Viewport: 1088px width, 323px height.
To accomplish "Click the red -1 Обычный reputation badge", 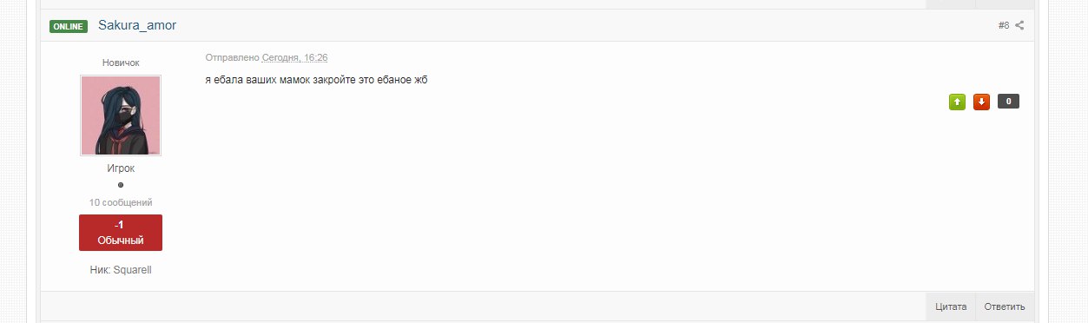I will 121,233.
